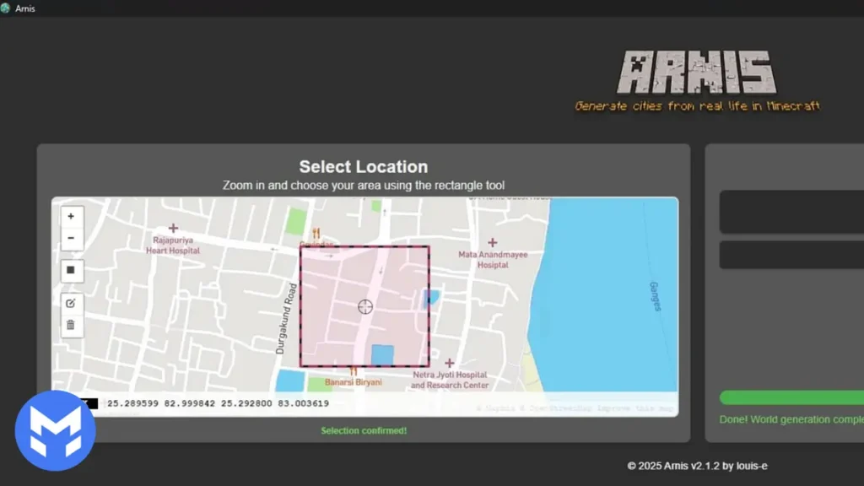Activate the edit selection tool
Viewport: 864px width, 486px height.
pos(71,303)
